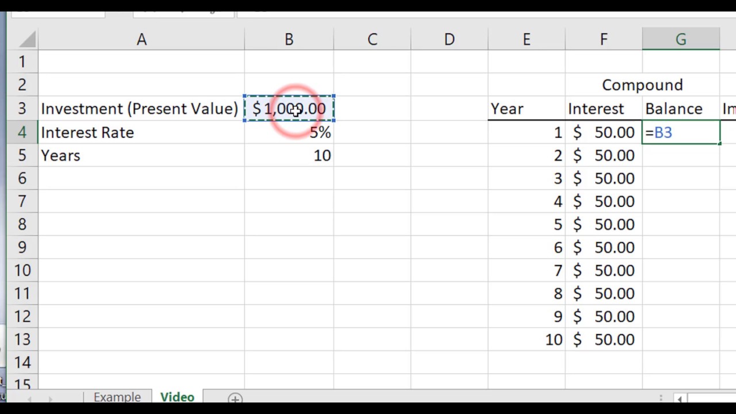Click the 'Balance' heading cell
This screenshot has height=414, width=736.
point(681,109)
